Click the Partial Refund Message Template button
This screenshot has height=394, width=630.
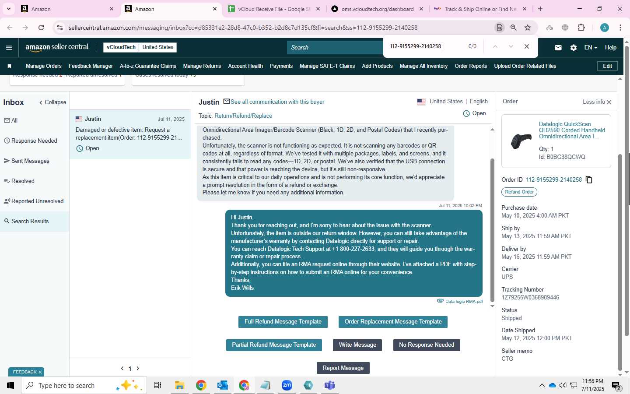pos(274,345)
